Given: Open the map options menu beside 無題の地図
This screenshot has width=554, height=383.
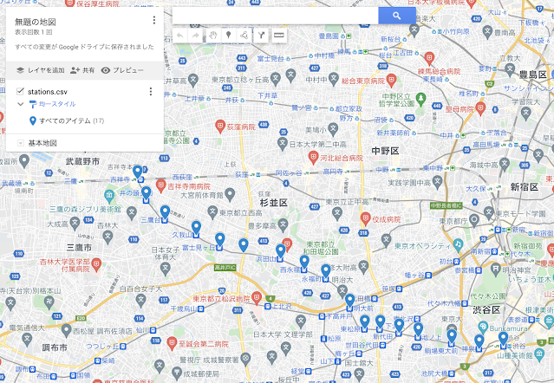Looking at the screenshot, I should (154, 21).
